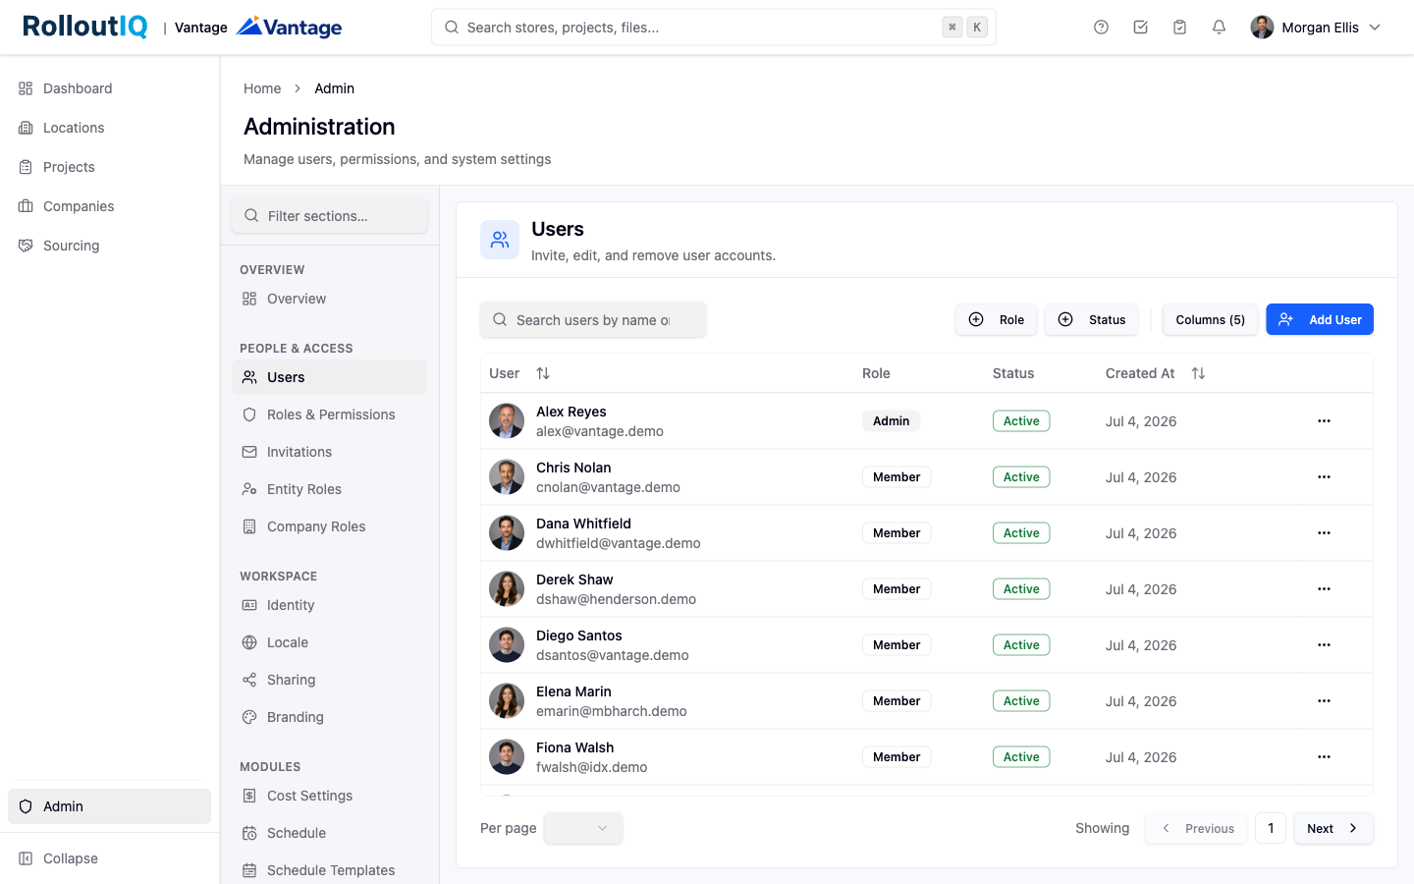Image resolution: width=1414 pixels, height=884 pixels.
Task: Go to Projects in the main sidebar
Action: coord(109,167)
